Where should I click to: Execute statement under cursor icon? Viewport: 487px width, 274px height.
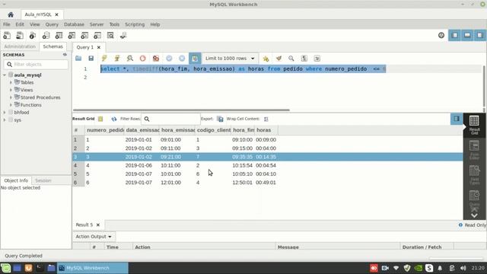(x=117, y=59)
